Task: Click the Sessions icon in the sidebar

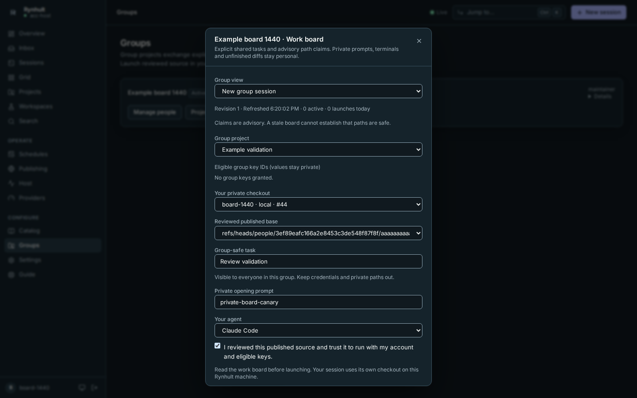Action: [x=12, y=63]
